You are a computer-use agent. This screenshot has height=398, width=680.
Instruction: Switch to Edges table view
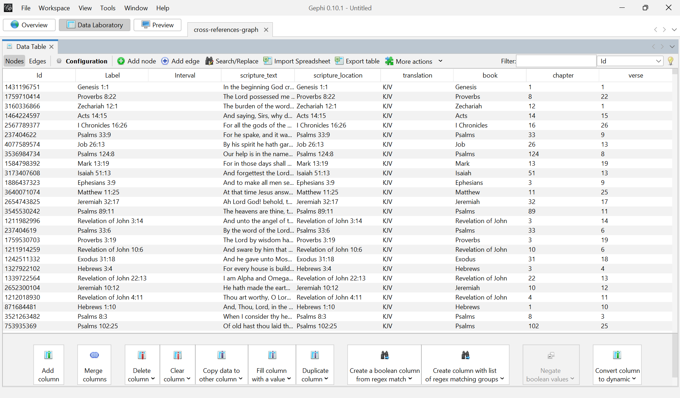(x=38, y=61)
